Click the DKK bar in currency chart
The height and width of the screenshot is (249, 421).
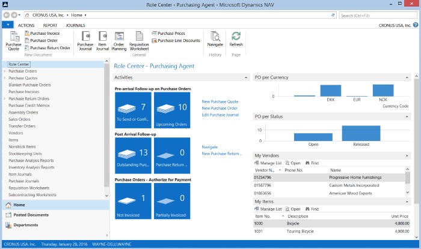click(331, 91)
